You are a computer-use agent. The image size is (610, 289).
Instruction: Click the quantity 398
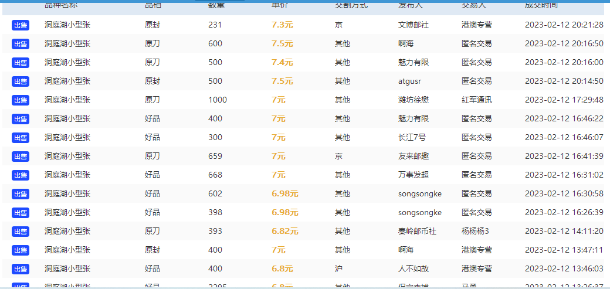point(215,212)
